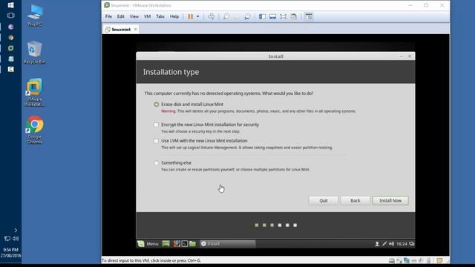Click the Install taskbar item in Mint panel
475x267 pixels.
coord(227,244)
